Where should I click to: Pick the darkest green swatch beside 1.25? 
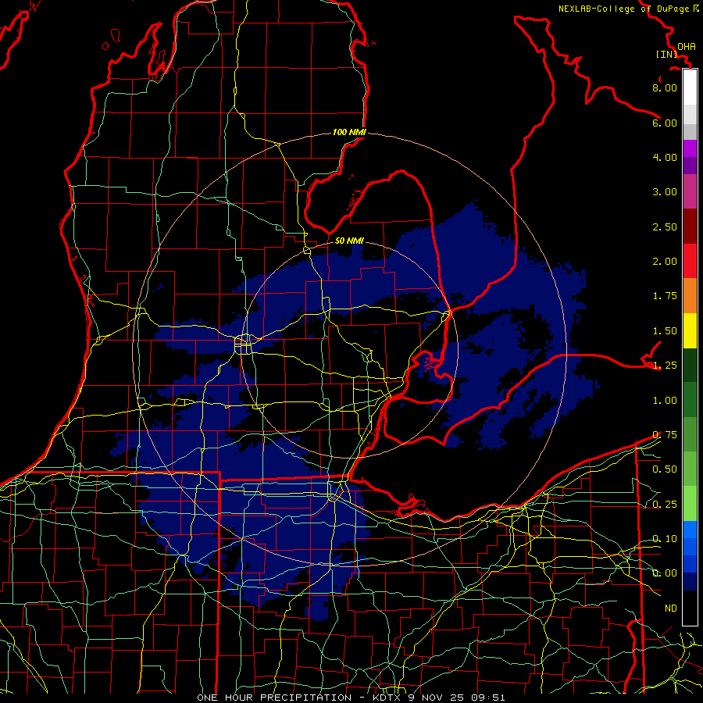(690, 365)
